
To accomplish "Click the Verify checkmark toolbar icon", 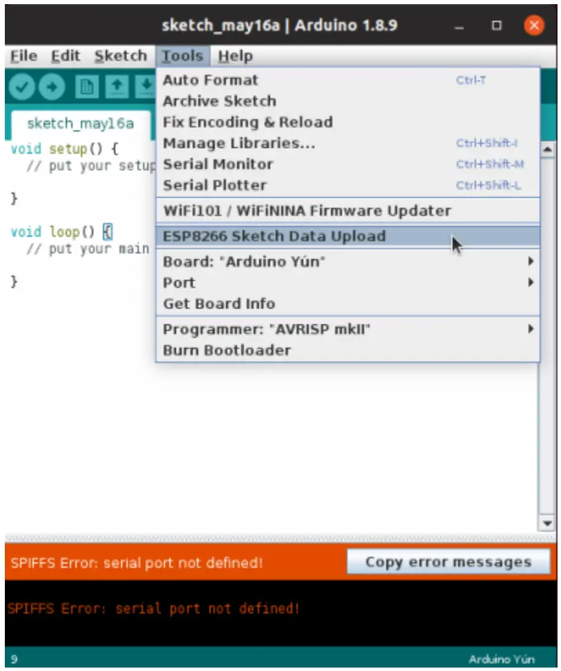I will click(x=22, y=87).
